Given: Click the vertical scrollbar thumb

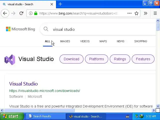Looking at the screenshot, I should [x=158, y=27].
